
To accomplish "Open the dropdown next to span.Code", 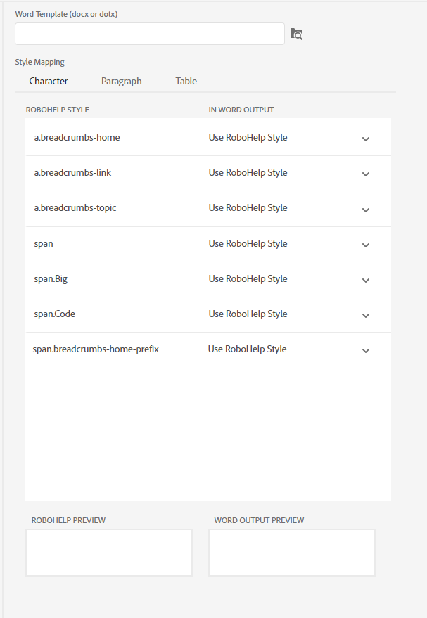I will click(366, 315).
